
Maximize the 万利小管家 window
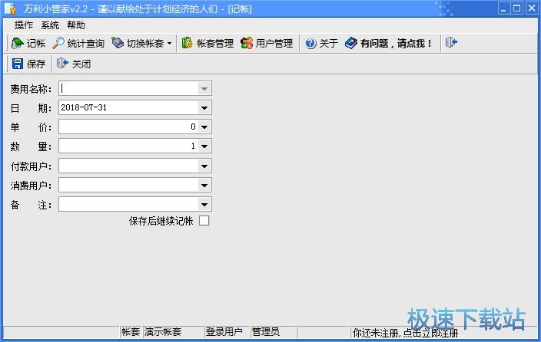click(x=517, y=8)
